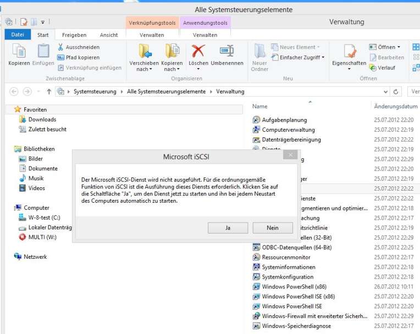420x334 pixels.
Task: Open Verwalten tab under Verknüpfungstools
Action: (152, 35)
